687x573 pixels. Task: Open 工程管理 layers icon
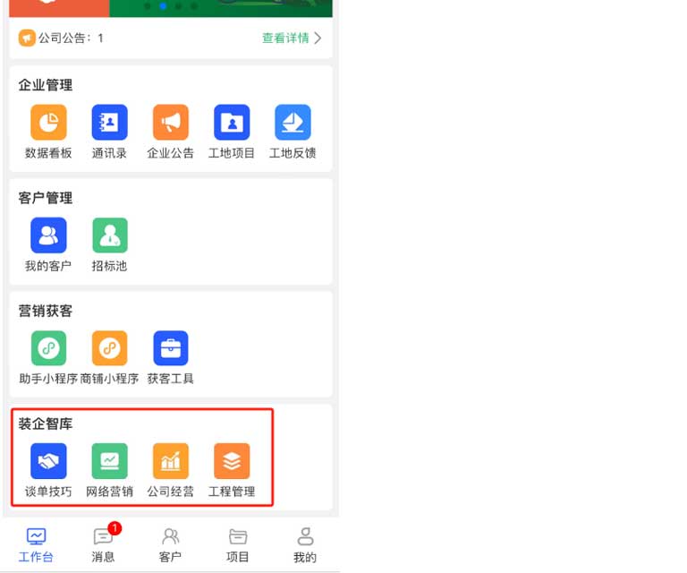point(232,461)
